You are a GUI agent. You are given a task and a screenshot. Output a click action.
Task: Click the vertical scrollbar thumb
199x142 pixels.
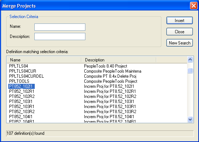point(190,70)
